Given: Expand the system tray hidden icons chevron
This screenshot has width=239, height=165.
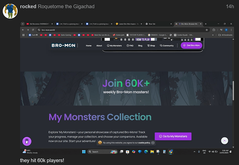Looking at the screenshot, I should [x=194, y=152].
